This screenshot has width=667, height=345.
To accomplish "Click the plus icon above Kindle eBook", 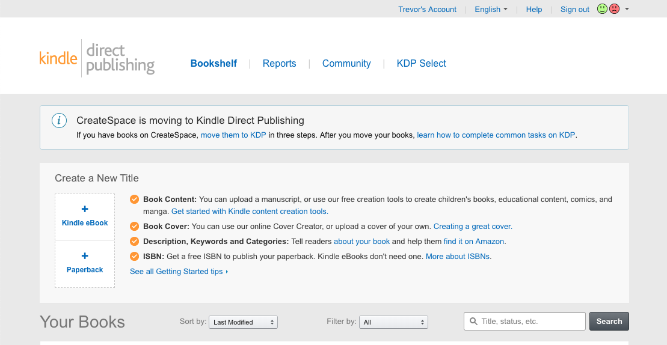I will point(85,209).
